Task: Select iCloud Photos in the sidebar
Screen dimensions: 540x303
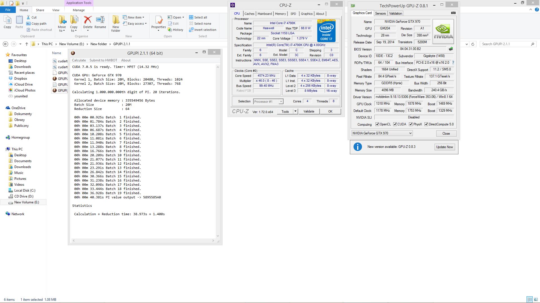Action: (x=25, y=90)
